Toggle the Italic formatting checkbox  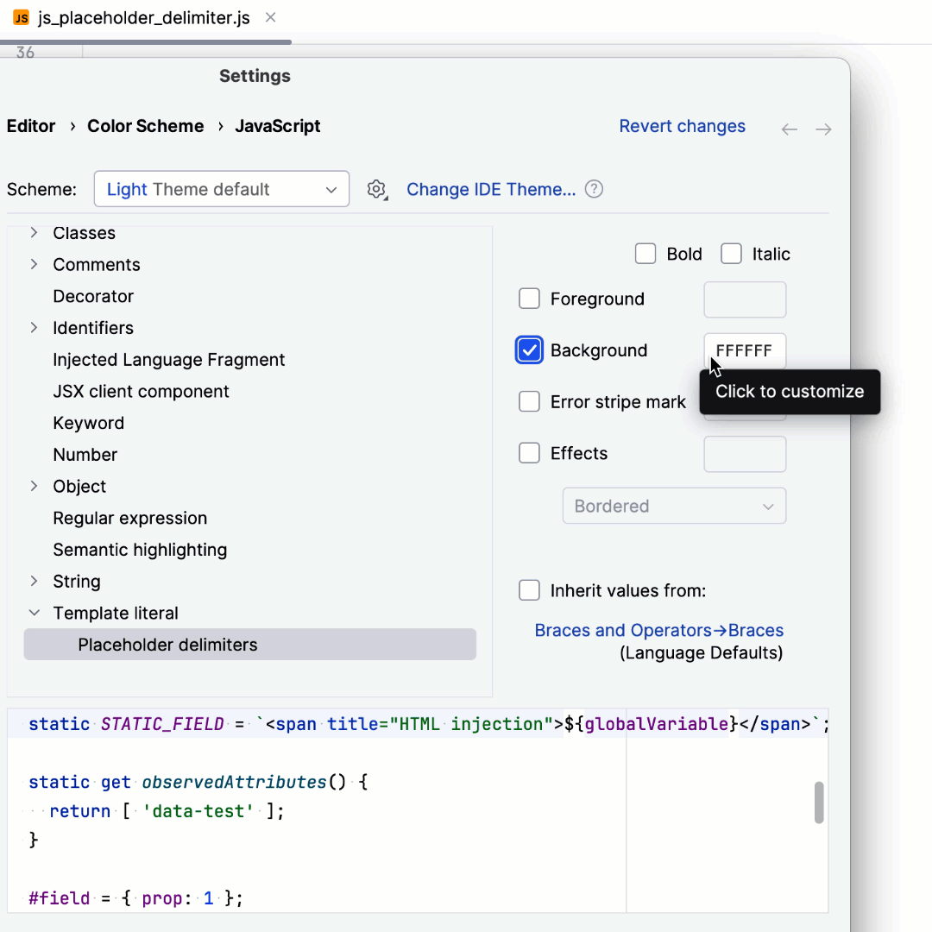731,253
